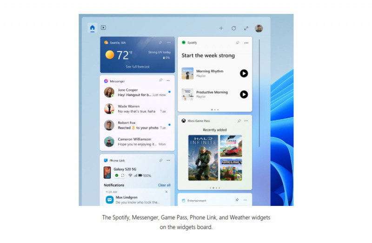Add a widget with the plus icon

tap(221, 28)
